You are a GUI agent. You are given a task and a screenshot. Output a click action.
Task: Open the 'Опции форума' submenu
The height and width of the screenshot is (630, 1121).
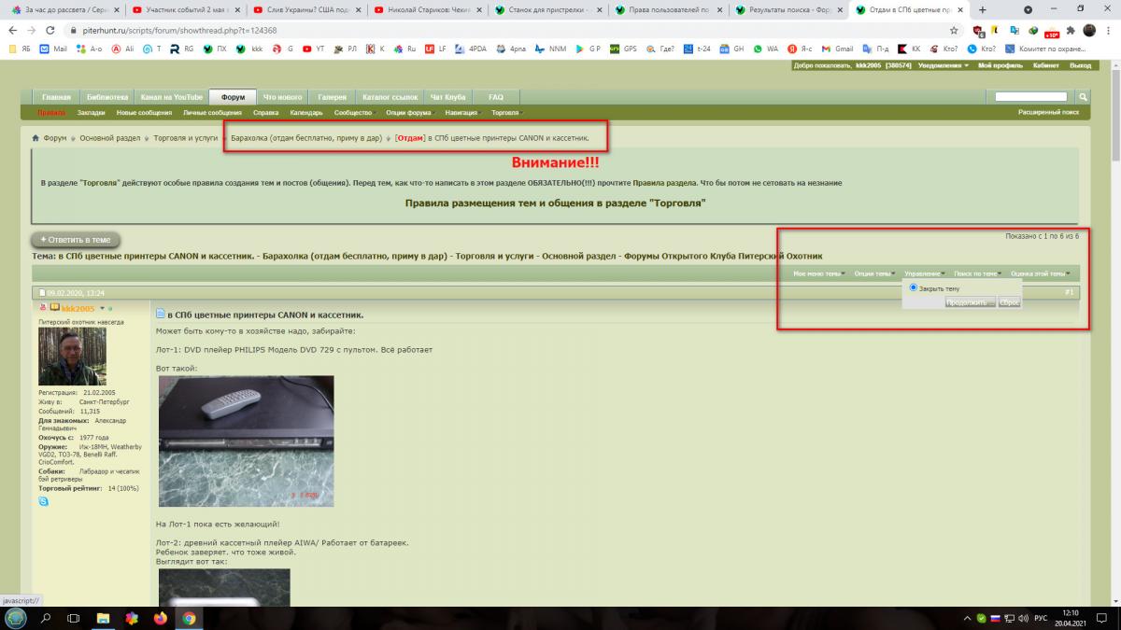[410, 112]
